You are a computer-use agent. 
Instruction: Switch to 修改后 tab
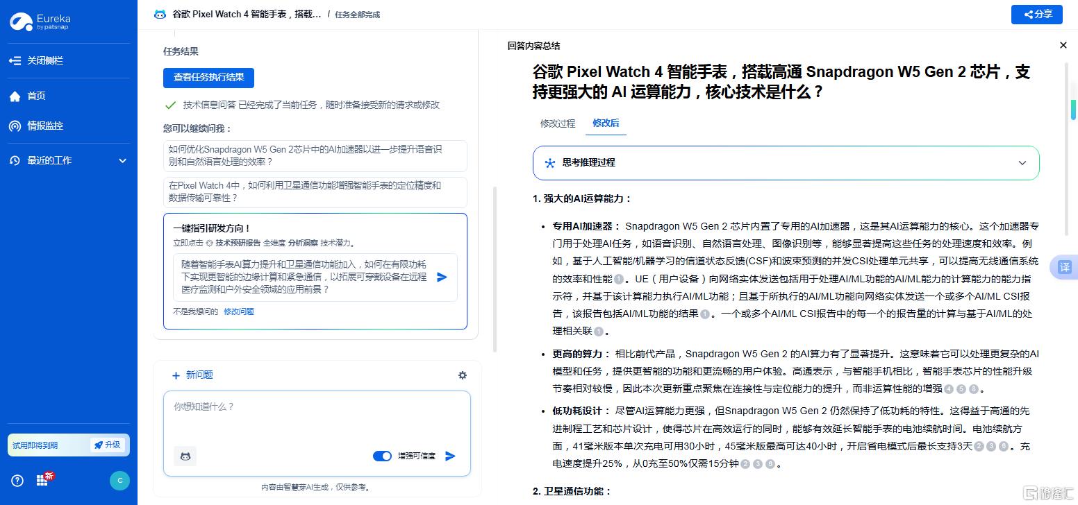point(606,123)
